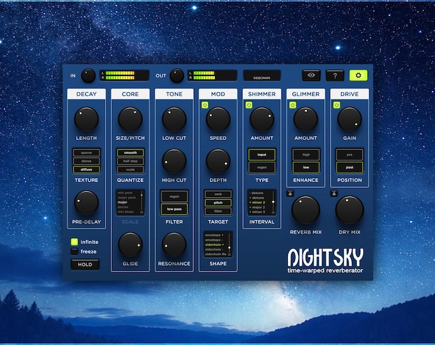Choose regen filter mode in TONE
The image size is (435, 345).
[x=174, y=197]
